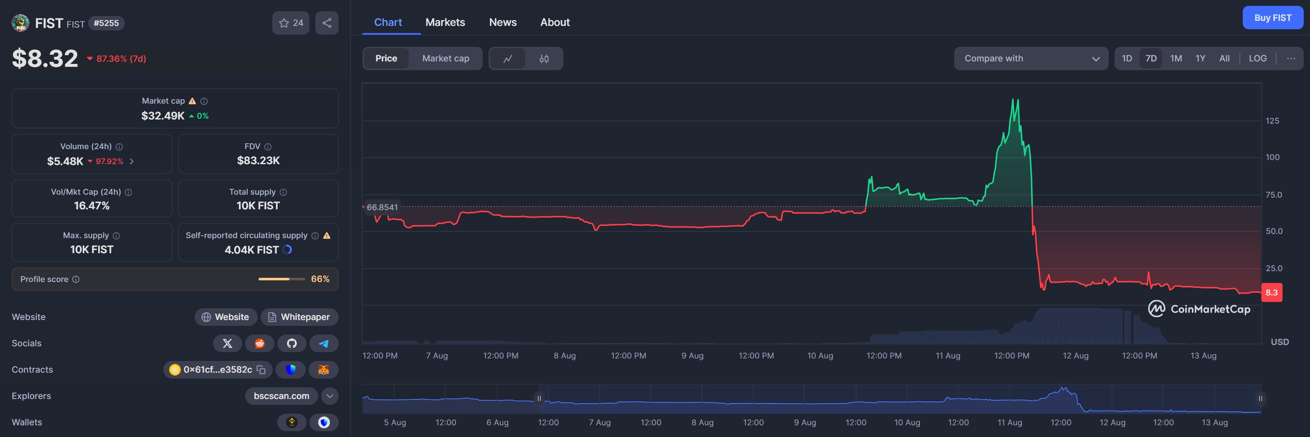1310x437 pixels.
Task: Add FIST to watchlist via star button
Action: tap(290, 23)
